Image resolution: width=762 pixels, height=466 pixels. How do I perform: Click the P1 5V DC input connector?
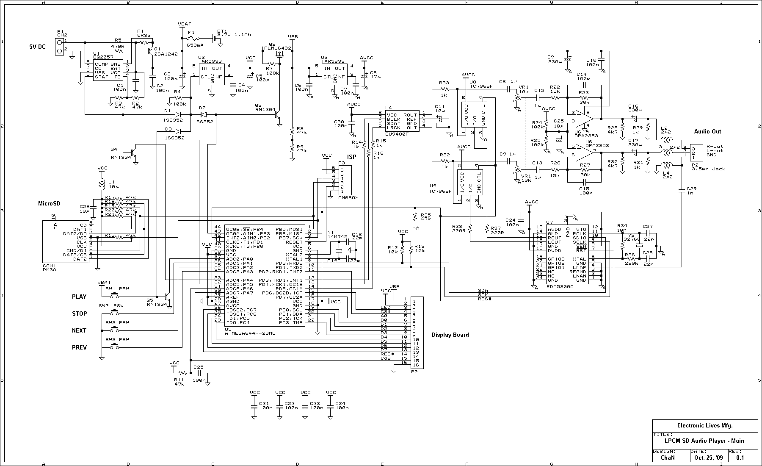tap(60, 47)
